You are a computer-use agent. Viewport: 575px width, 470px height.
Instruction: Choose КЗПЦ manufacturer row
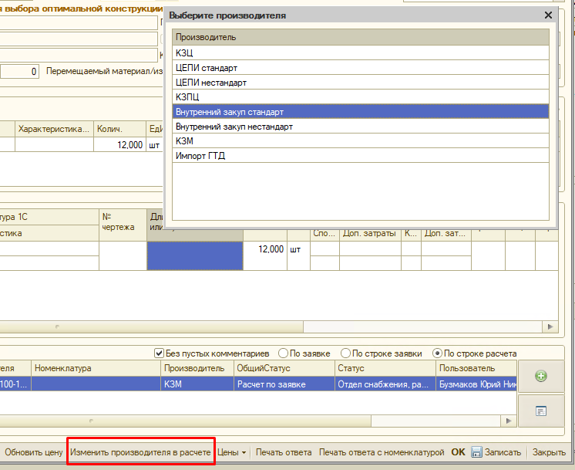pyautogui.click(x=361, y=97)
